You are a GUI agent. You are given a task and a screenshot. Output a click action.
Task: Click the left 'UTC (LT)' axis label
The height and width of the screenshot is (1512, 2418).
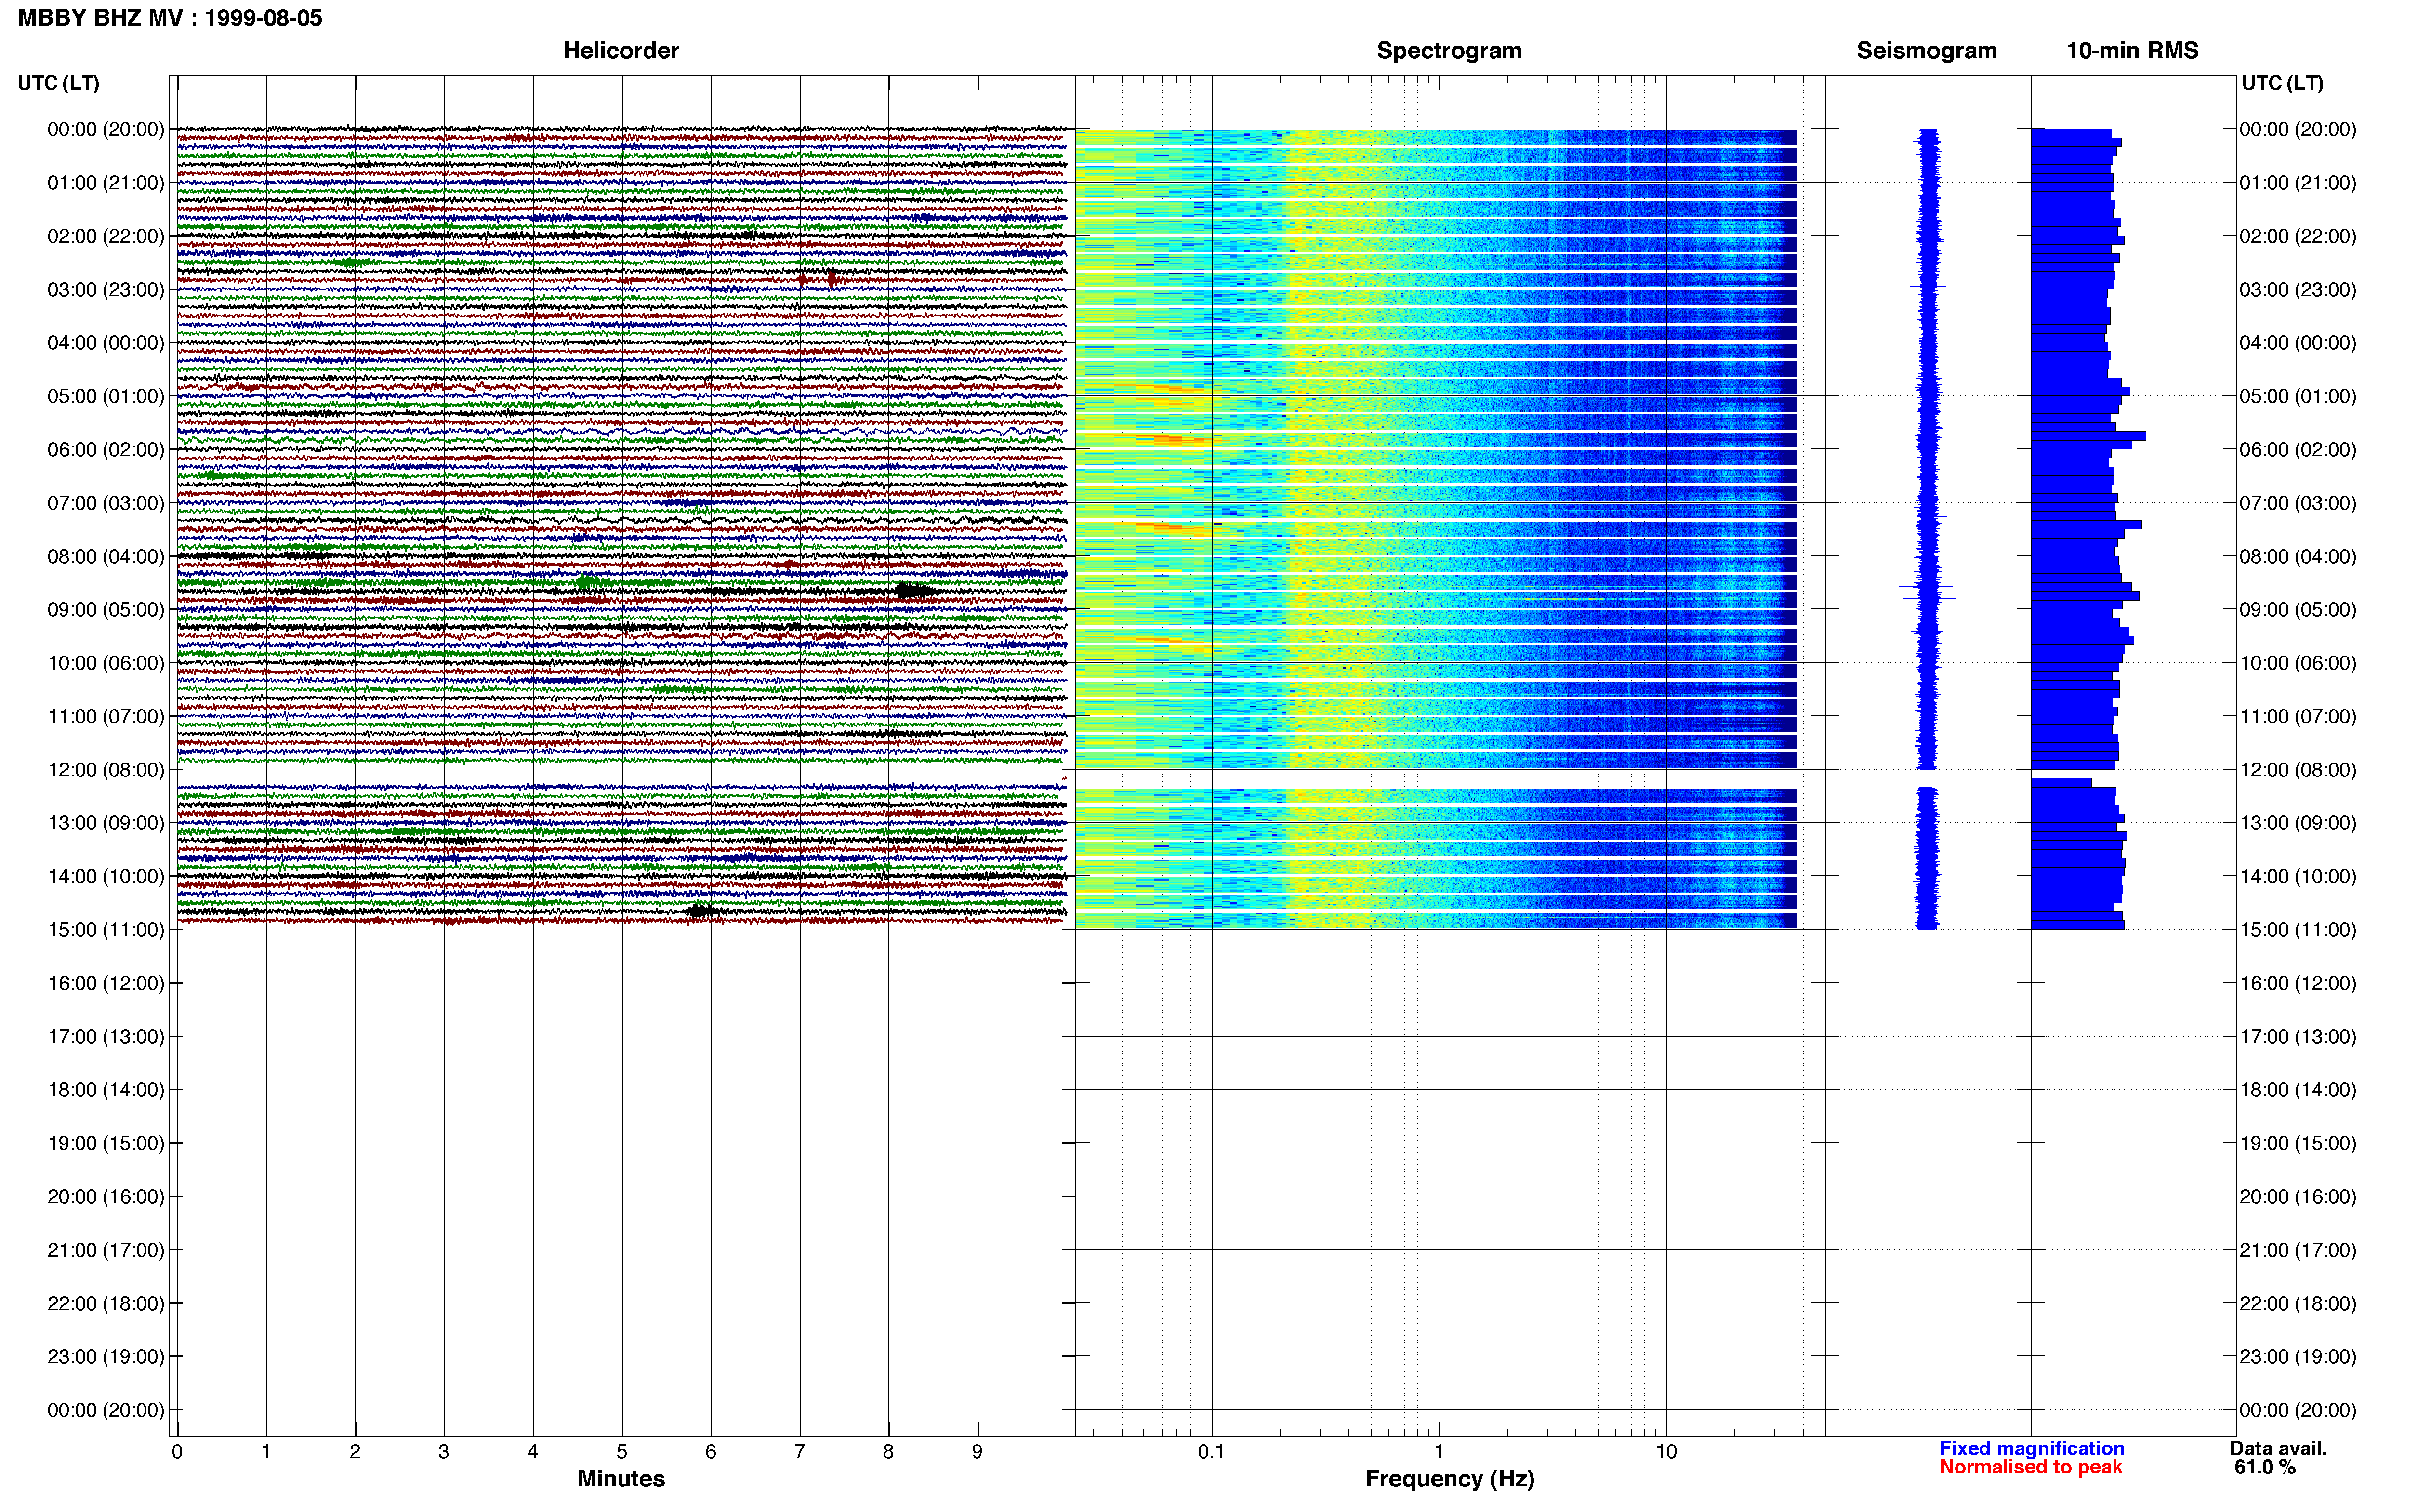tap(59, 83)
